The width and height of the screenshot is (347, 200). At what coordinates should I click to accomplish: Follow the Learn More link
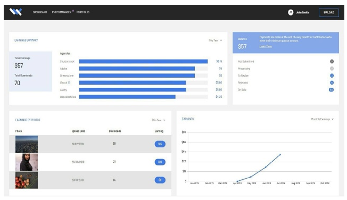click(x=266, y=46)
